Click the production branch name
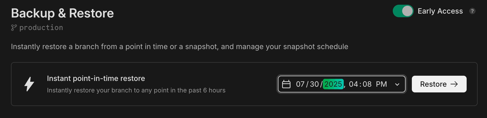 [x=41, y=28]
